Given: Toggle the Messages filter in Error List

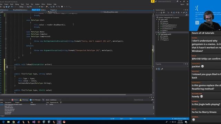Looking at the screenshot, I should (x=35, y=100).
